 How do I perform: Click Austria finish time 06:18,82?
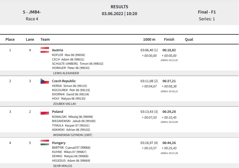tap(169, 50)
